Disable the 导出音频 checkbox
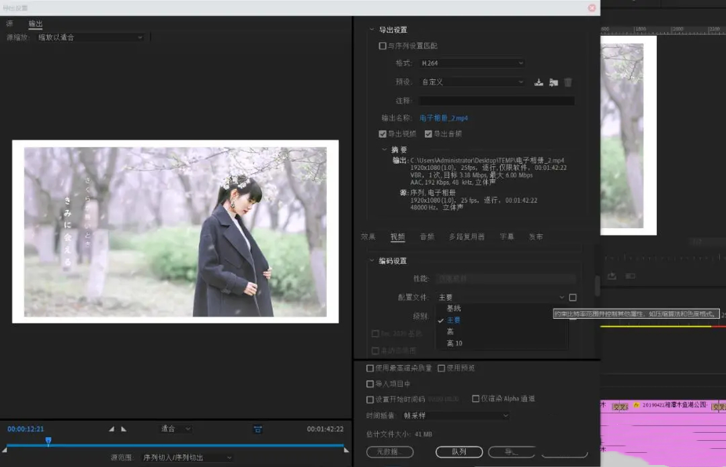The width and height of the screenshot is (726, 467). click(x=428, y=133)
